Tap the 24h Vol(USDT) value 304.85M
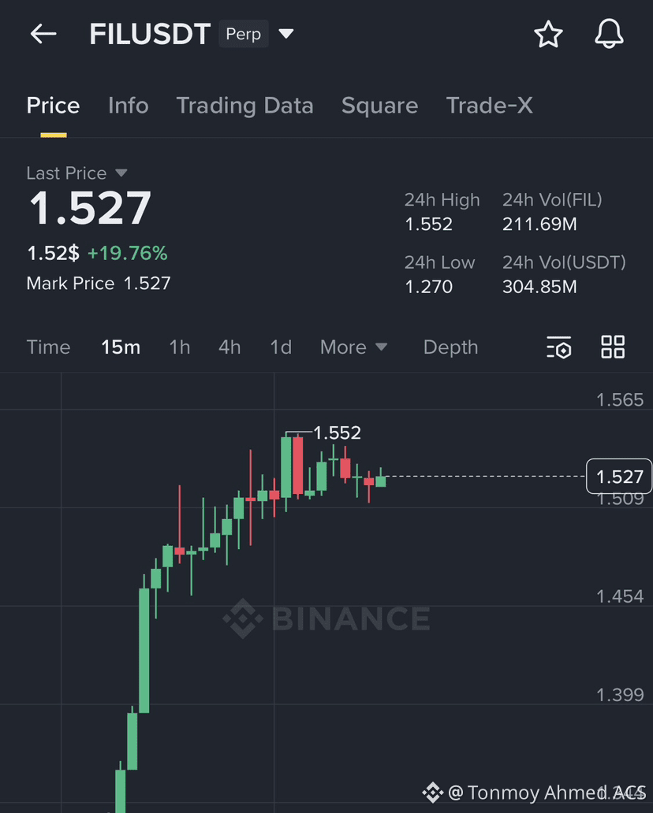Image resolution: width=653 pixels, height=813 pixels. point(539,287)
